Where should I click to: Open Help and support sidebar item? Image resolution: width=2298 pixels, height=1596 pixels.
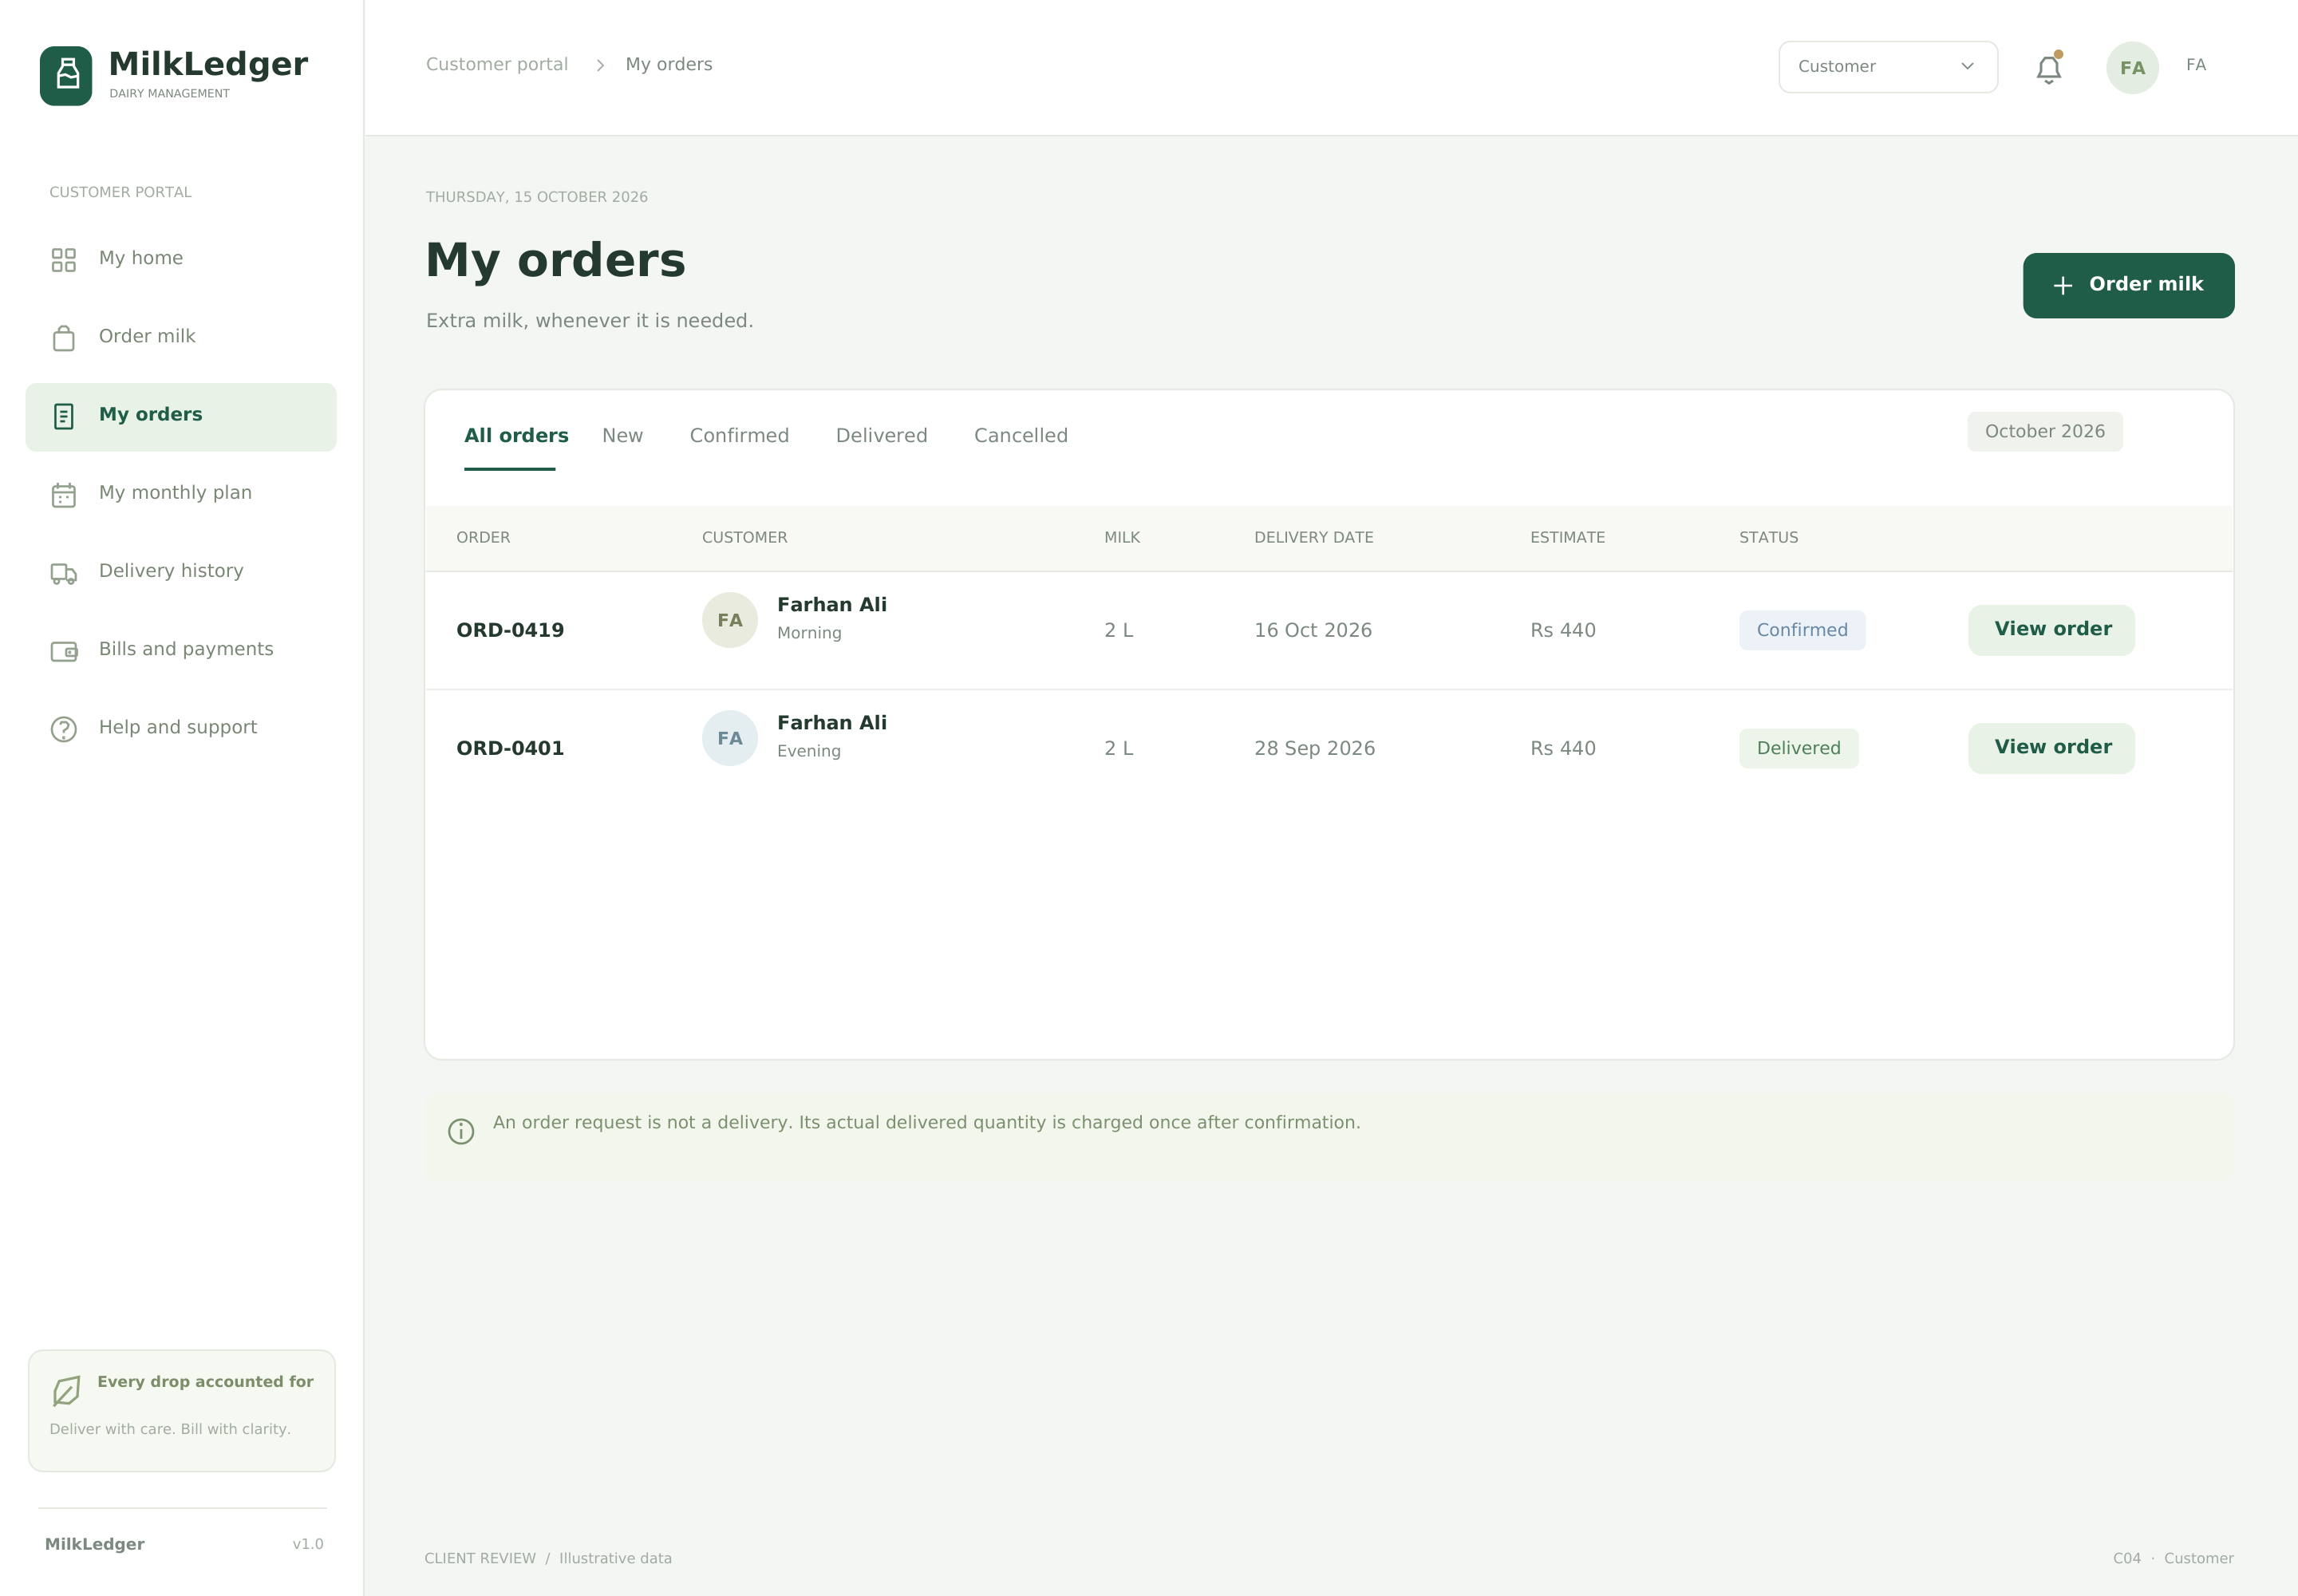click(181, 728)
